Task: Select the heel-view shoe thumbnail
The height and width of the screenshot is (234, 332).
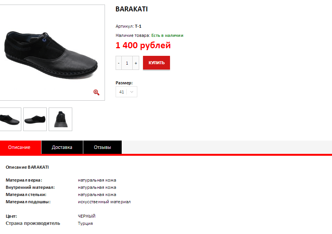Action: [x=60, y=119]
